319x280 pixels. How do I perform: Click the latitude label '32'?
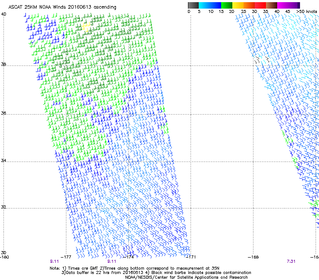(x=3, y=207)
